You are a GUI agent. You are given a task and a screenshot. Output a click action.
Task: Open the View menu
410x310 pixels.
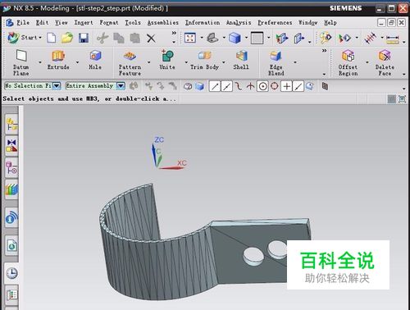pos(61,22)
